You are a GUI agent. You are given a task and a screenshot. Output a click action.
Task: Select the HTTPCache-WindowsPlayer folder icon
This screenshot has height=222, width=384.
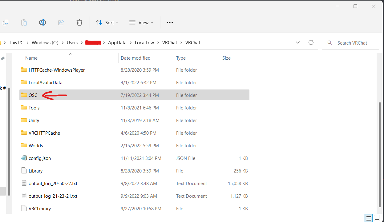[24, 70]
